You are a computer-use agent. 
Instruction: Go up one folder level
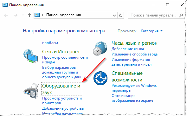(x=29, y=15)
